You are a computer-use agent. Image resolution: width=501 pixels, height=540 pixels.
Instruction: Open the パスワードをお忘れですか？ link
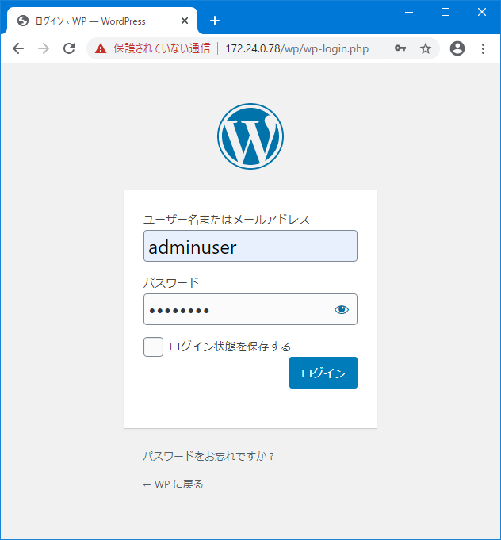[208, 456]
